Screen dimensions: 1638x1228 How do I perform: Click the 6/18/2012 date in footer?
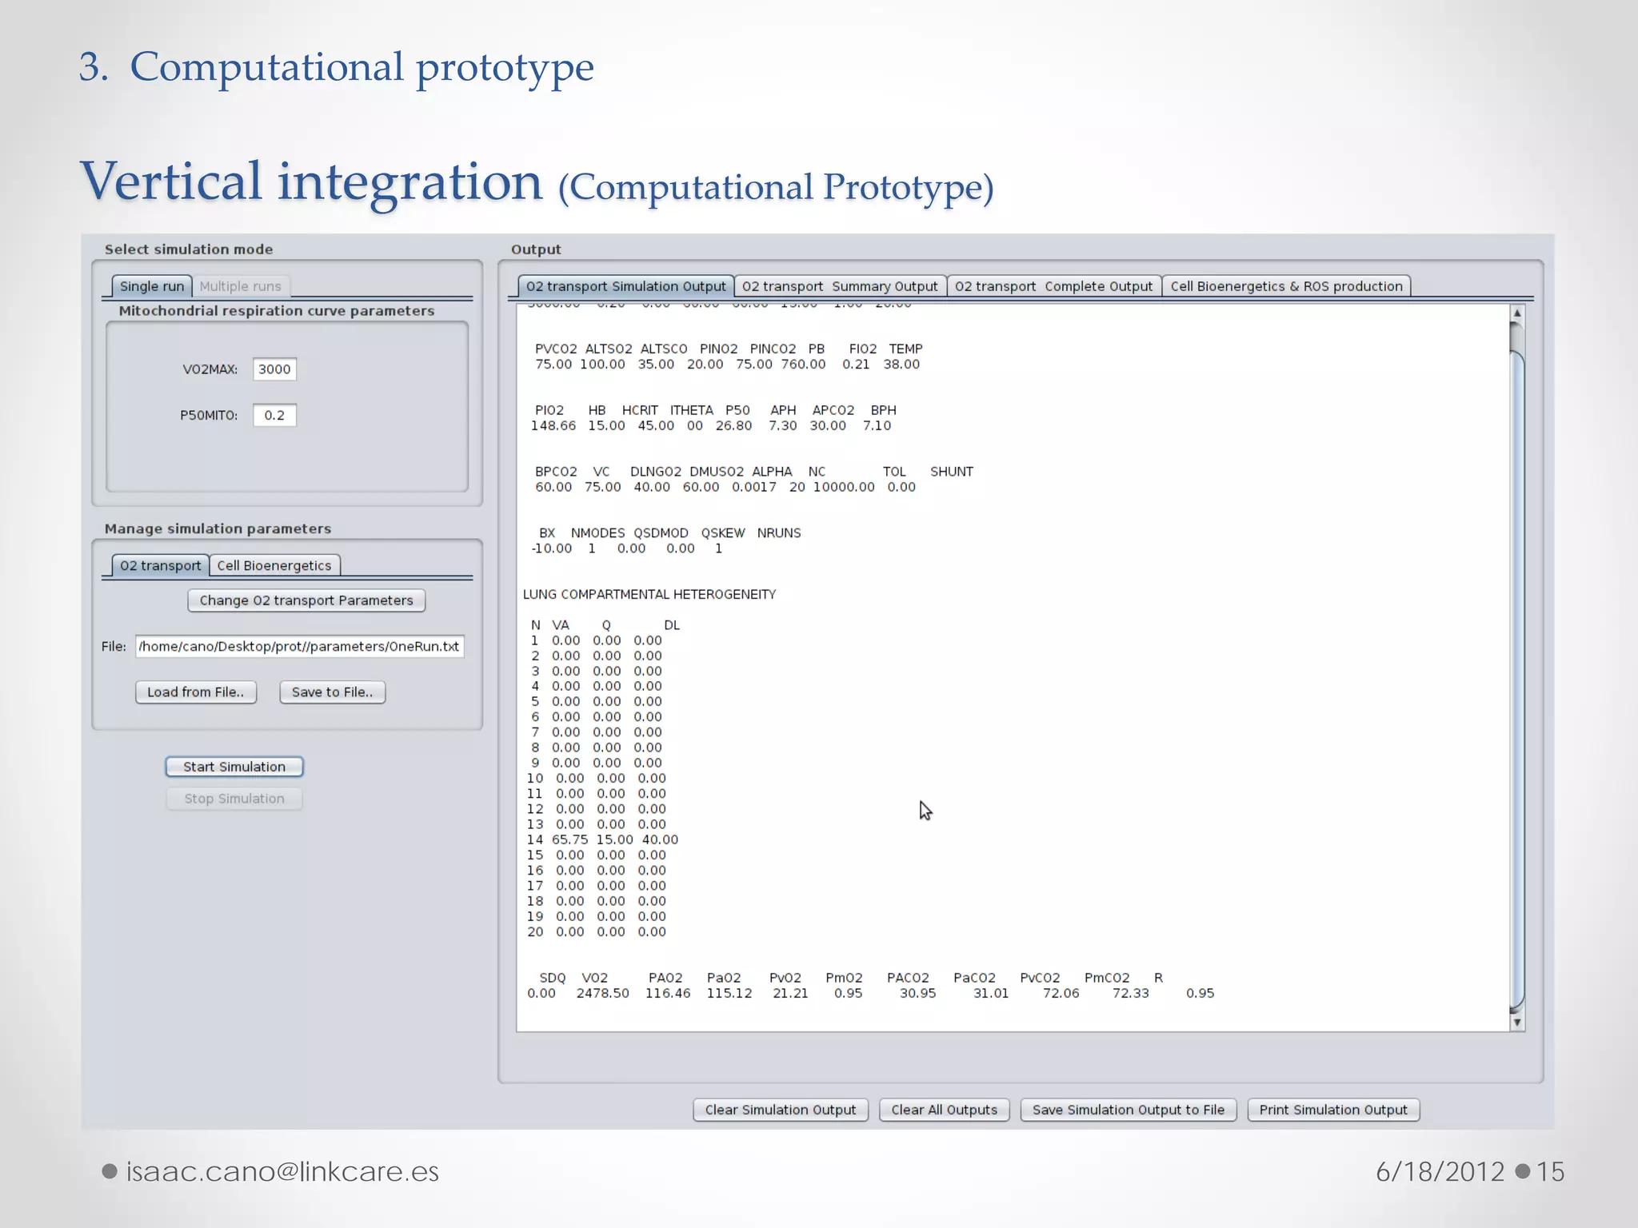click(x=1440, y=1172)
